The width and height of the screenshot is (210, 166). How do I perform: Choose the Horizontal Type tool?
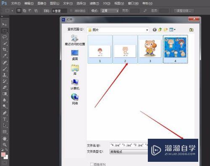coord(5,119)
